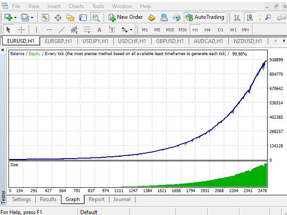The width and height of the screenshot is (287, 215).
Task: Expand the New Chart dropdown arrow
Action: coord(16,18)
